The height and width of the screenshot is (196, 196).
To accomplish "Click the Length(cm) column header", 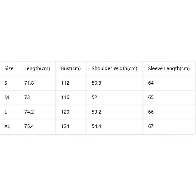I will tap(37, 68).
